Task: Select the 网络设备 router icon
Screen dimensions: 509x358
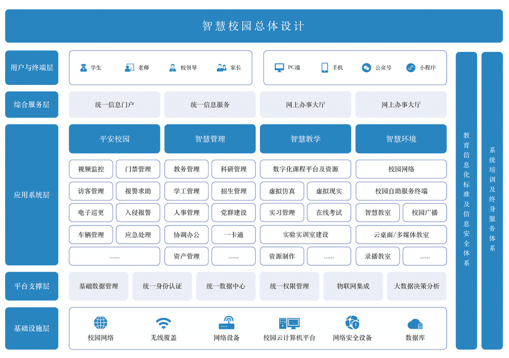Action: (227, 323)
